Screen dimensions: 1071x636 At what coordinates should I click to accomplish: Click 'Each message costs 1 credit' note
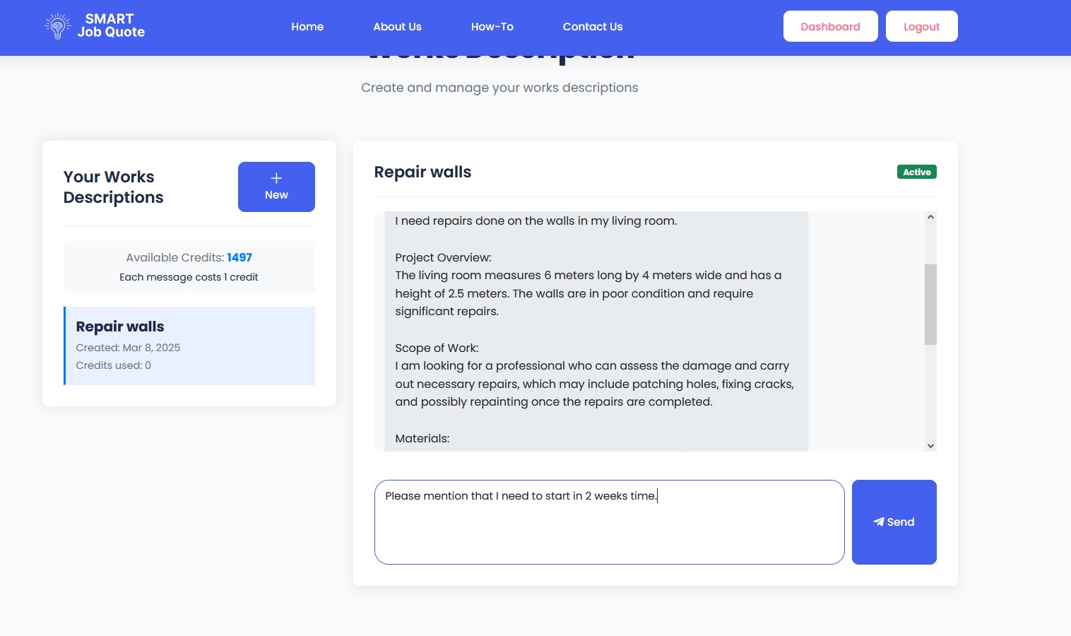pyautogui.click(x=189, y=277)
